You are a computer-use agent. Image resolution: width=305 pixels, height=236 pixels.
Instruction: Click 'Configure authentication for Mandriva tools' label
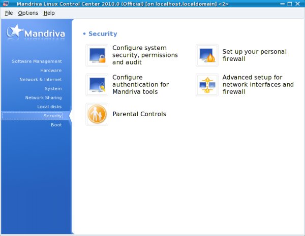click(x=140, y=85)
